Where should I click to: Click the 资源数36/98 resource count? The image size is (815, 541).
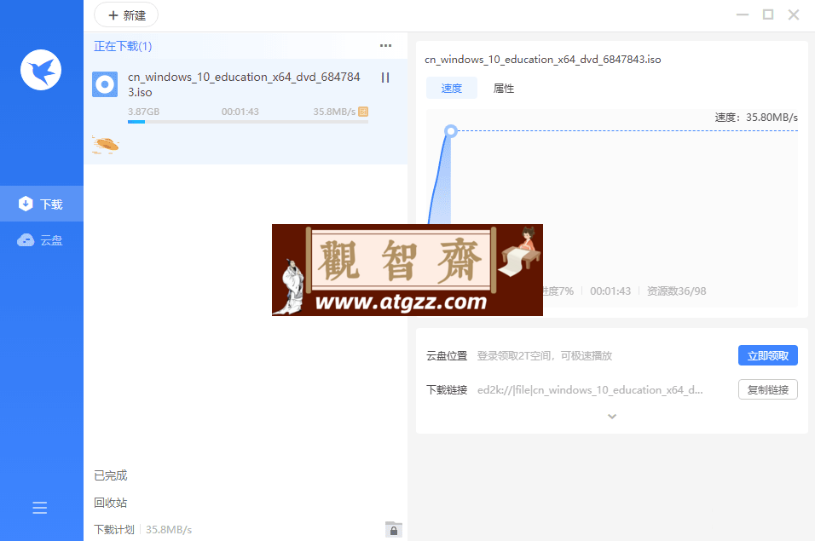(676, 291)
